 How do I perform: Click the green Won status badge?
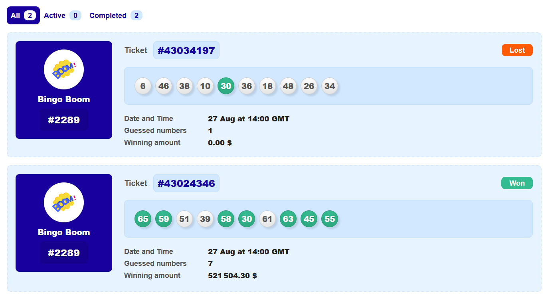517,183
